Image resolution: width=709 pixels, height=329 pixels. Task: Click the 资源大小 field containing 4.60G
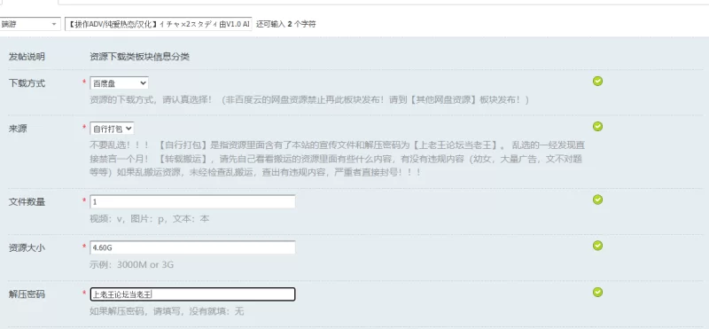pos(192,247)
